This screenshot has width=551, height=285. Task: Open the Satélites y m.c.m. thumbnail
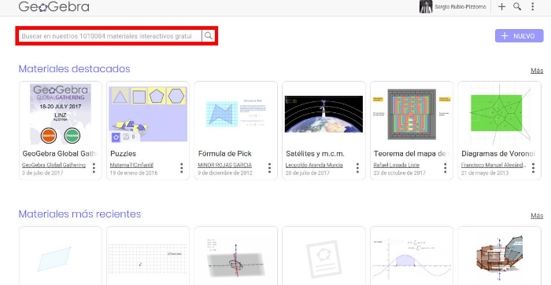tap(324, 114)
